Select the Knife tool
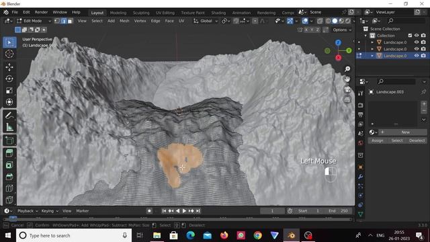Image resolution: width=430 pixels, height=242 pixels. tap(9, 200)
